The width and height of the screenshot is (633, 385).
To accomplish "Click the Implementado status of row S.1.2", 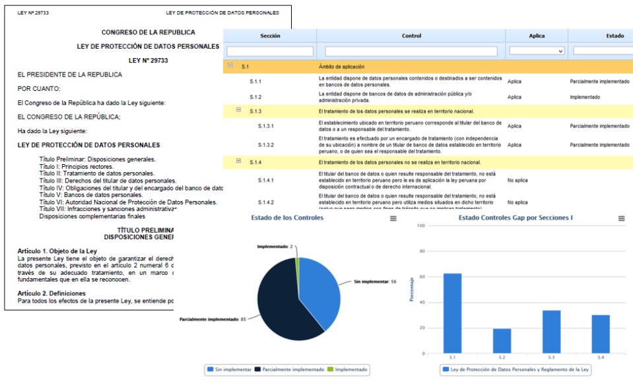I will click(x=585, y=97).
